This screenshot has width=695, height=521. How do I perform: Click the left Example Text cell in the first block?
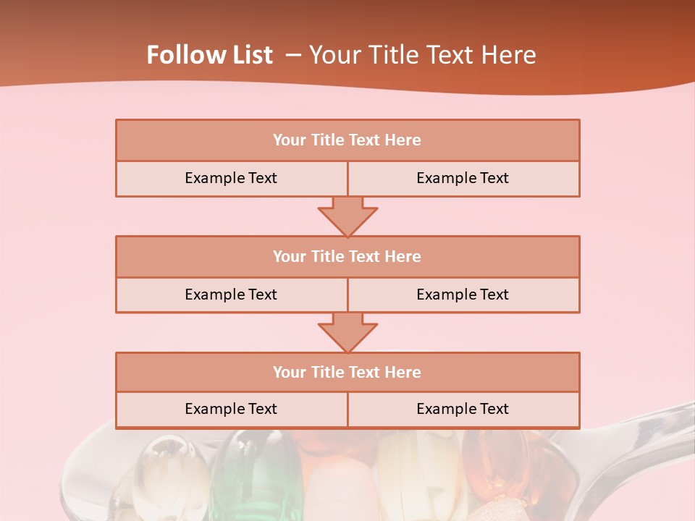(231, 179)
